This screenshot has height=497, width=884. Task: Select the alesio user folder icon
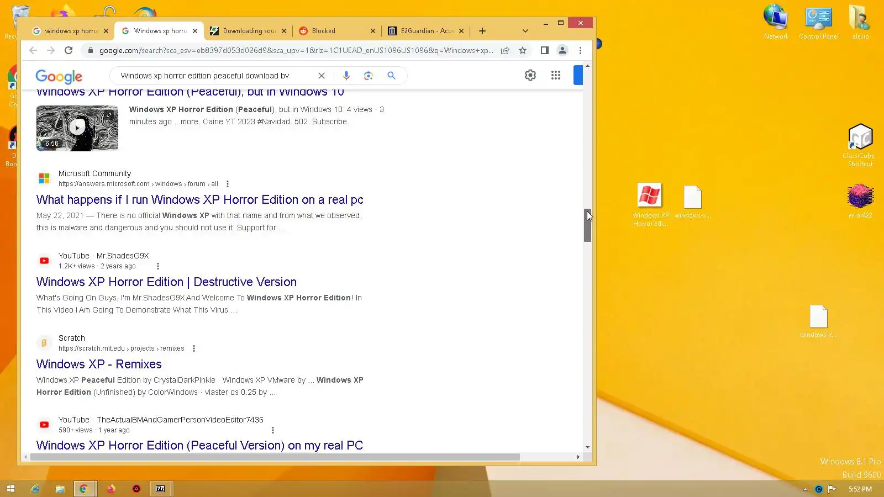click(860, 23)
